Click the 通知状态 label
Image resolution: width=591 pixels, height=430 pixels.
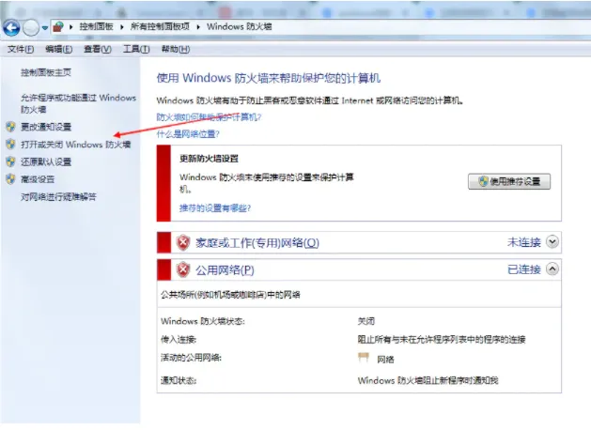click(179, 380)
